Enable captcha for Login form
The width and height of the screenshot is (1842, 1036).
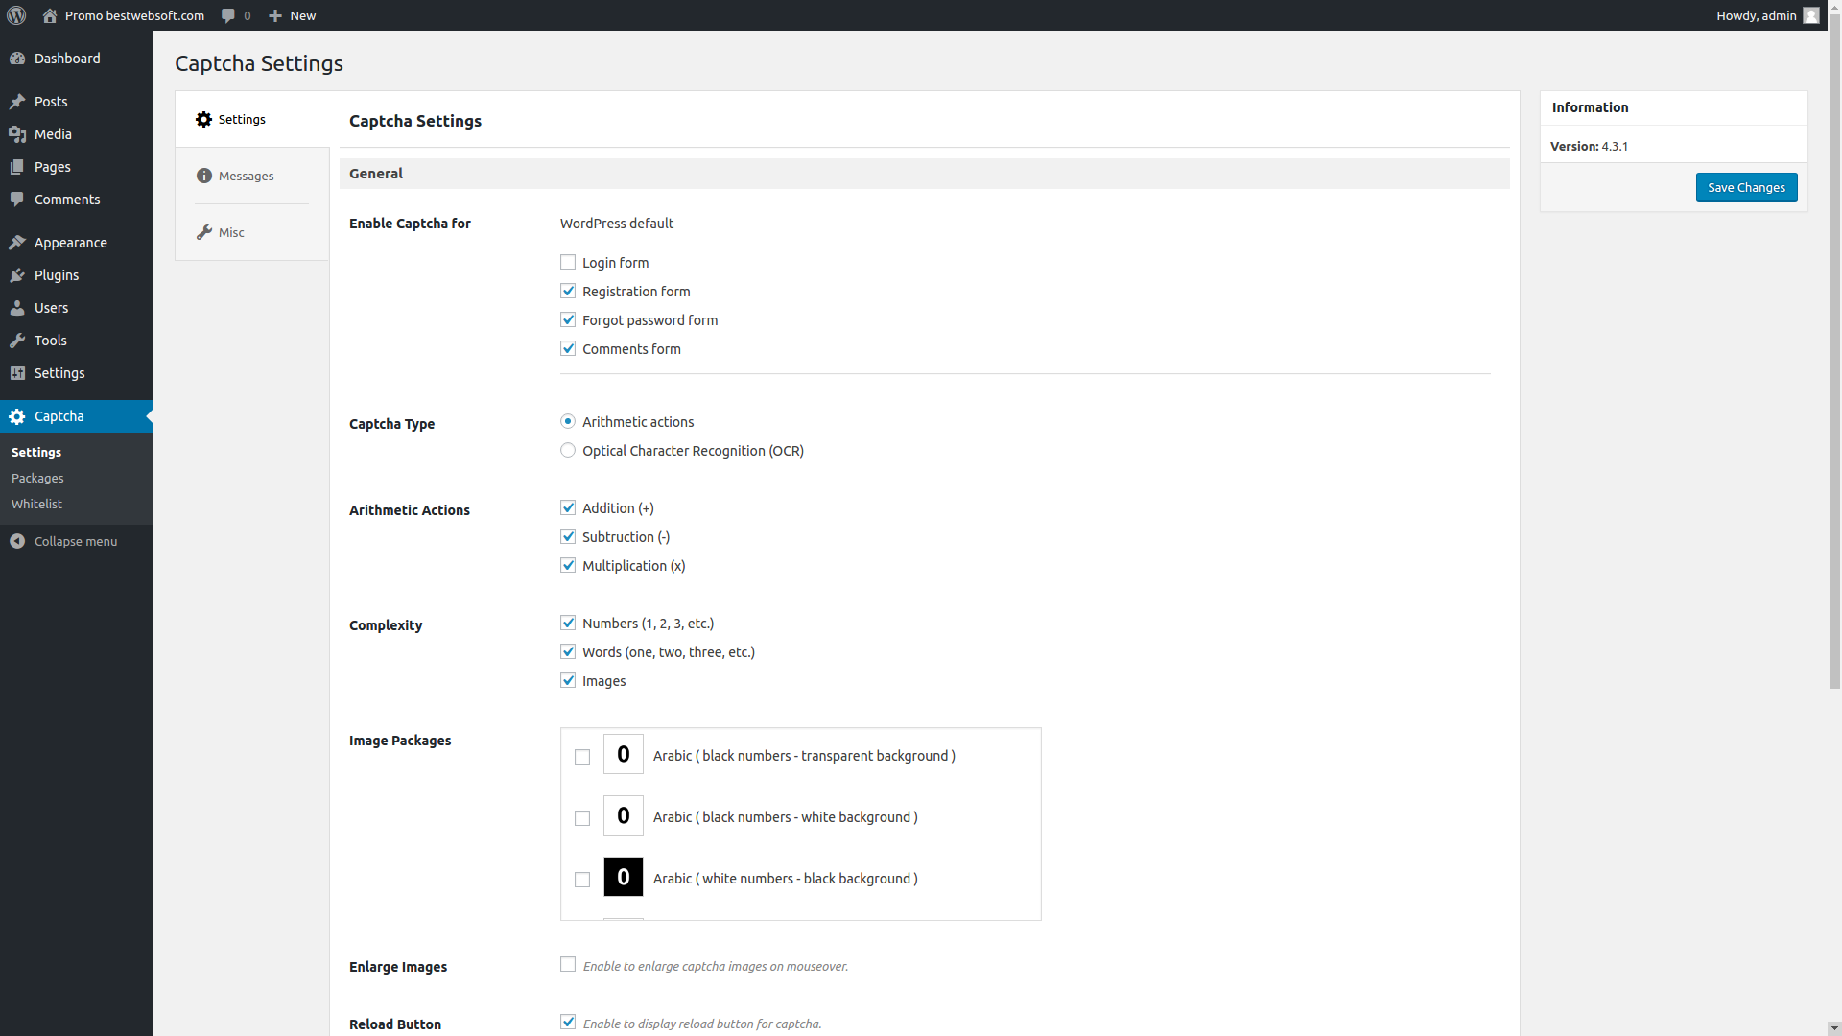pos(568,263)
